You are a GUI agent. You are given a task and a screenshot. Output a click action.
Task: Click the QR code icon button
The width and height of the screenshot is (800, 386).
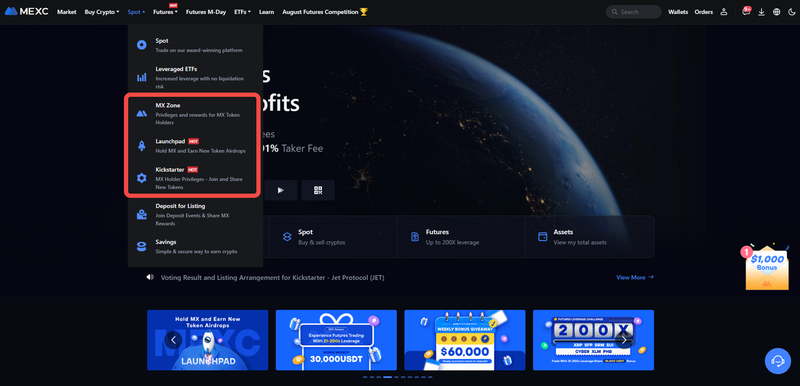(318, 190)
